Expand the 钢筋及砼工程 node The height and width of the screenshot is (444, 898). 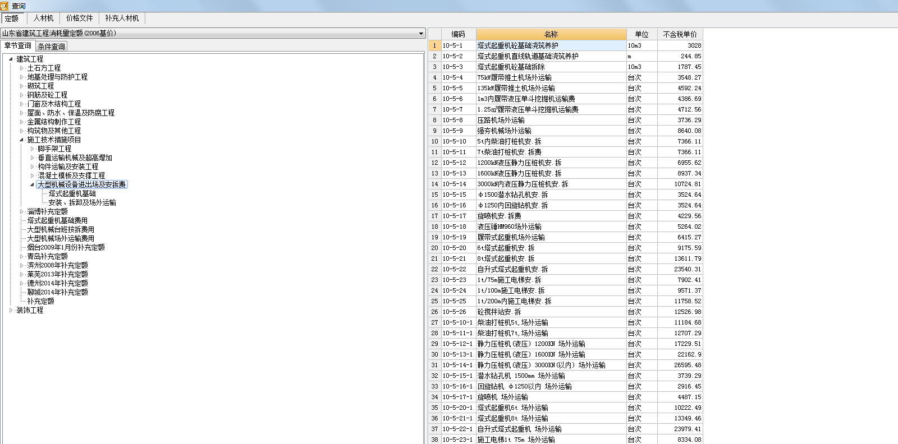[x=22, y=95]
